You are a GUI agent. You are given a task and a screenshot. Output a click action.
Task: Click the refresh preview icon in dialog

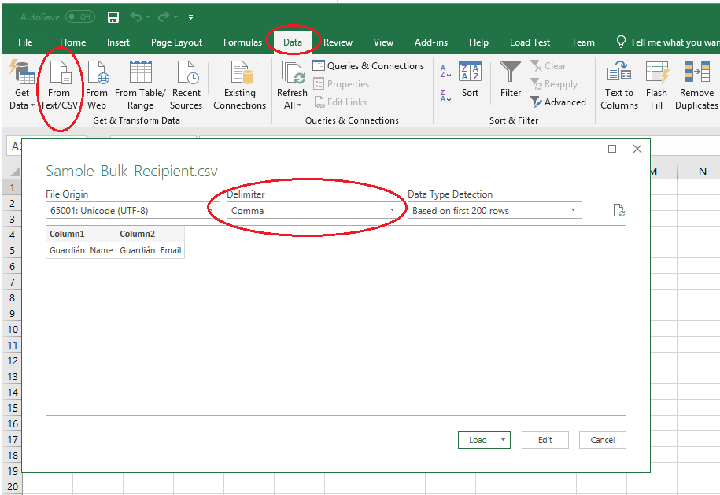619,211
